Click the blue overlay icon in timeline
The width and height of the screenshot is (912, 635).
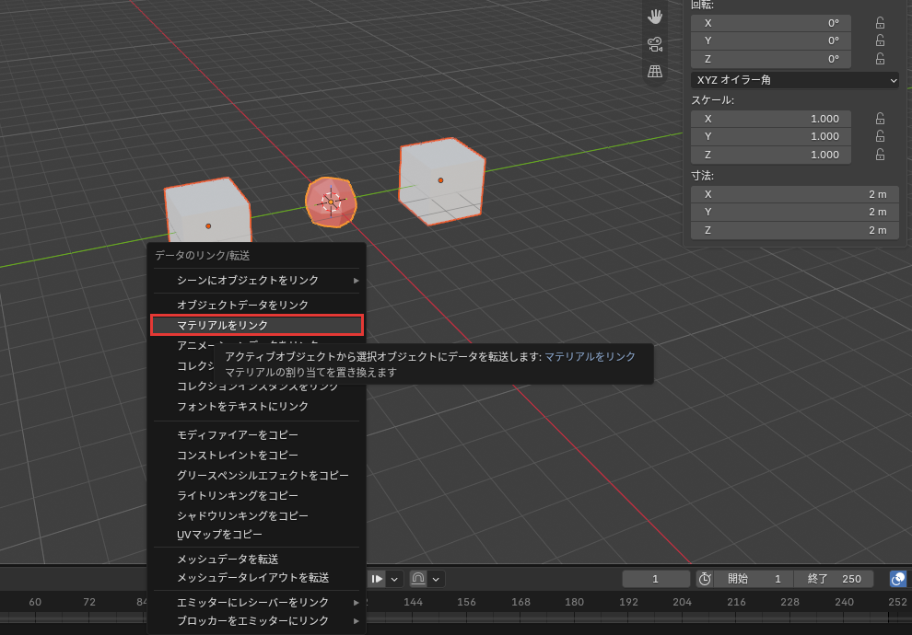(898, 579)
